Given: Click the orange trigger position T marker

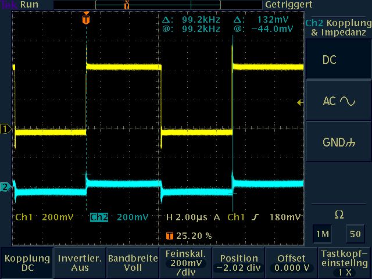Looking at the screenshot, I should tap(87, 19).
